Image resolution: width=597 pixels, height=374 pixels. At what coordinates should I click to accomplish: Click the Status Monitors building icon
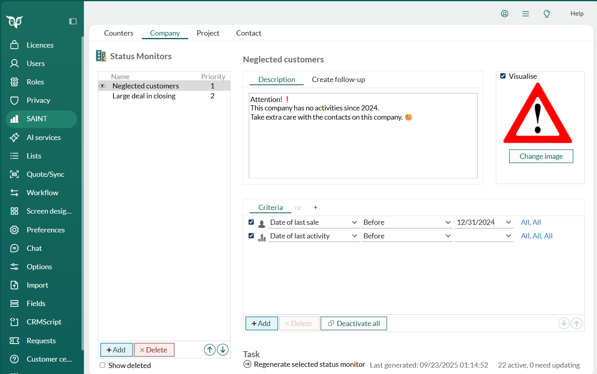point(100,56)
